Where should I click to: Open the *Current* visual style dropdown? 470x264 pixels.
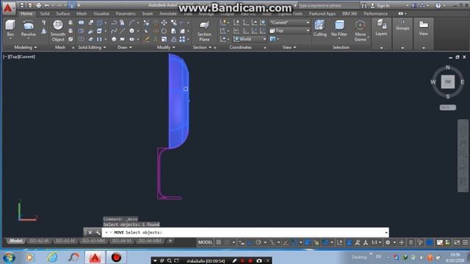point(289,23)
